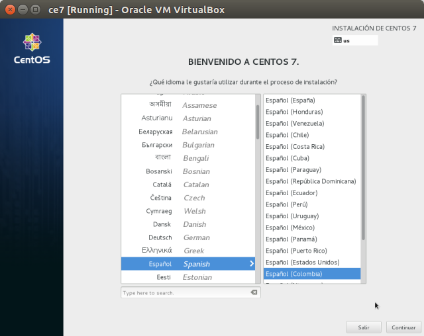This screenshot has width=424, height=336.
Task: Select Asturianu Asturian language
Action: pyautogui.click(x=188, y=118)
